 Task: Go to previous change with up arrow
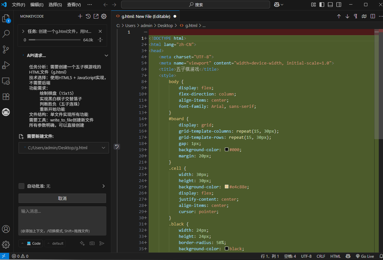(x=339, y=16)
